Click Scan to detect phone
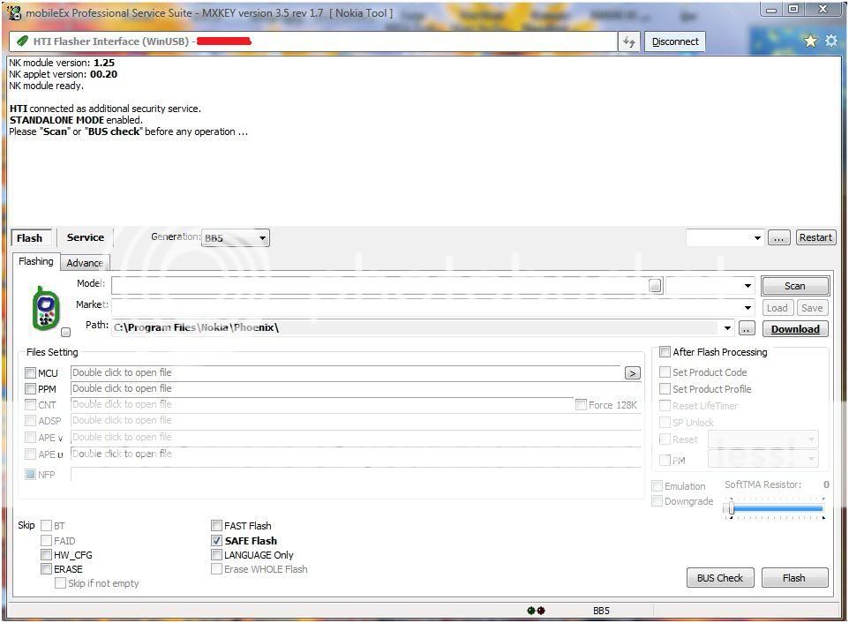The height and width of the screenshot is (623, 849). point(795,286)
